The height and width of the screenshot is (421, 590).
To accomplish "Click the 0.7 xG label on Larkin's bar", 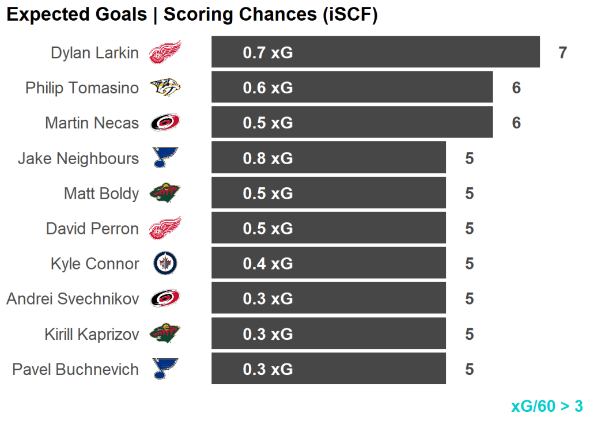I will pyautogui.click(x=268, y=53).
